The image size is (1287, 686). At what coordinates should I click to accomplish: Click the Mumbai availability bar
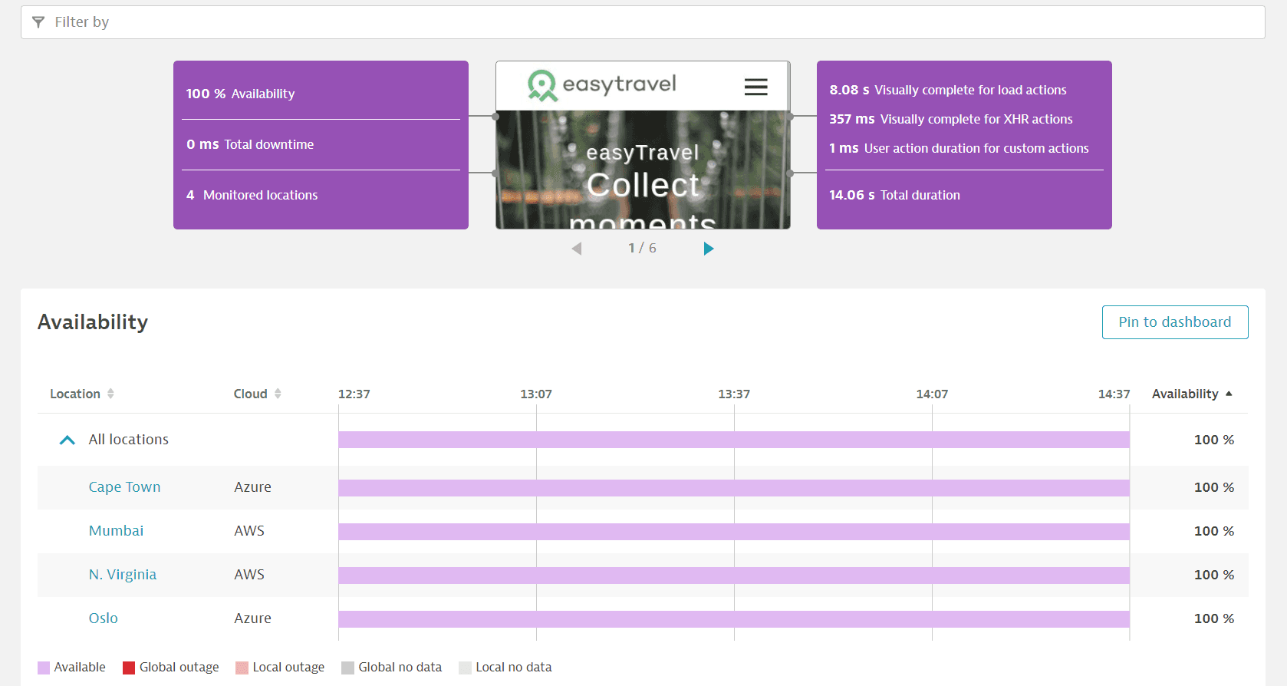coord(734,532)
